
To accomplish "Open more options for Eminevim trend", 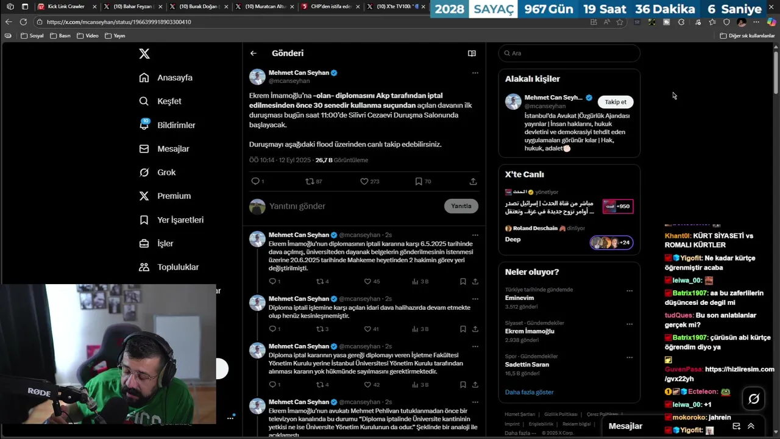I will point(629,290).
